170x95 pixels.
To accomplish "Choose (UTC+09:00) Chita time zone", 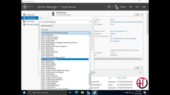I will (x=65, y=55).
